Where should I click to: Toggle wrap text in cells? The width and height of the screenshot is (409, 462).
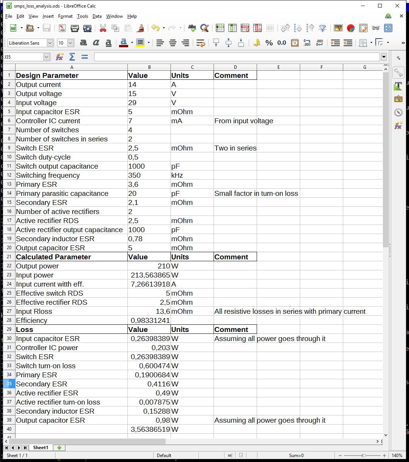tap(201, 43)
